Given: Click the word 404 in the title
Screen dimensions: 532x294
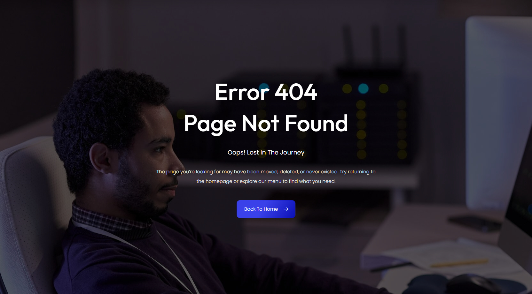Looking at the screenshot, I should click(296, 92).
